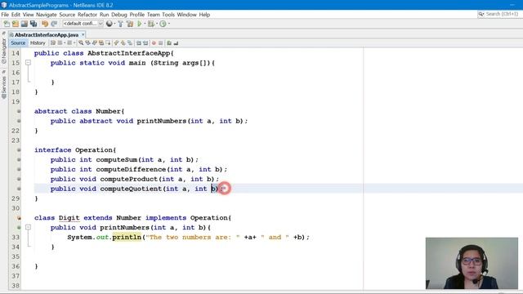Viewport: 523px width, 294px height.
Task: Click the Uncomment code icon at toolbar end
Action: point(176,43)
